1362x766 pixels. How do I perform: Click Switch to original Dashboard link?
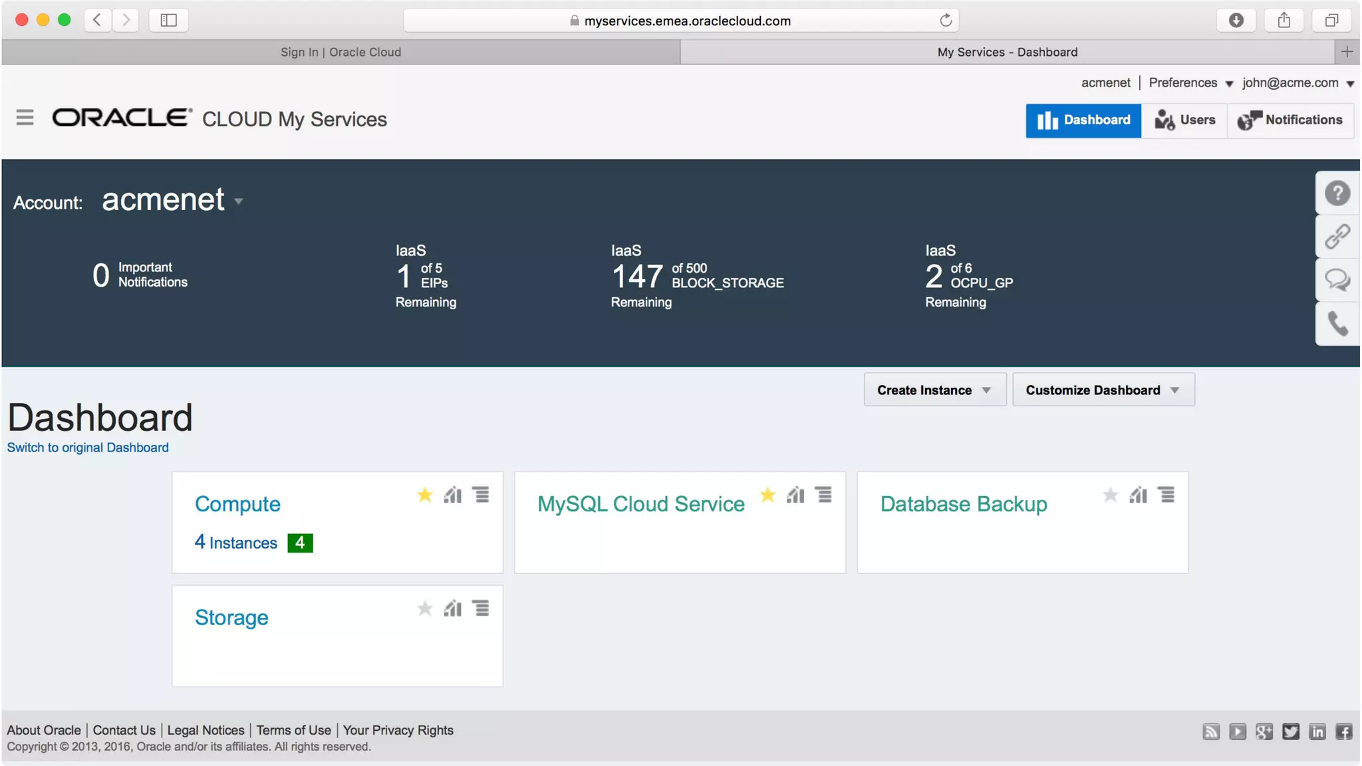[88, 447]
